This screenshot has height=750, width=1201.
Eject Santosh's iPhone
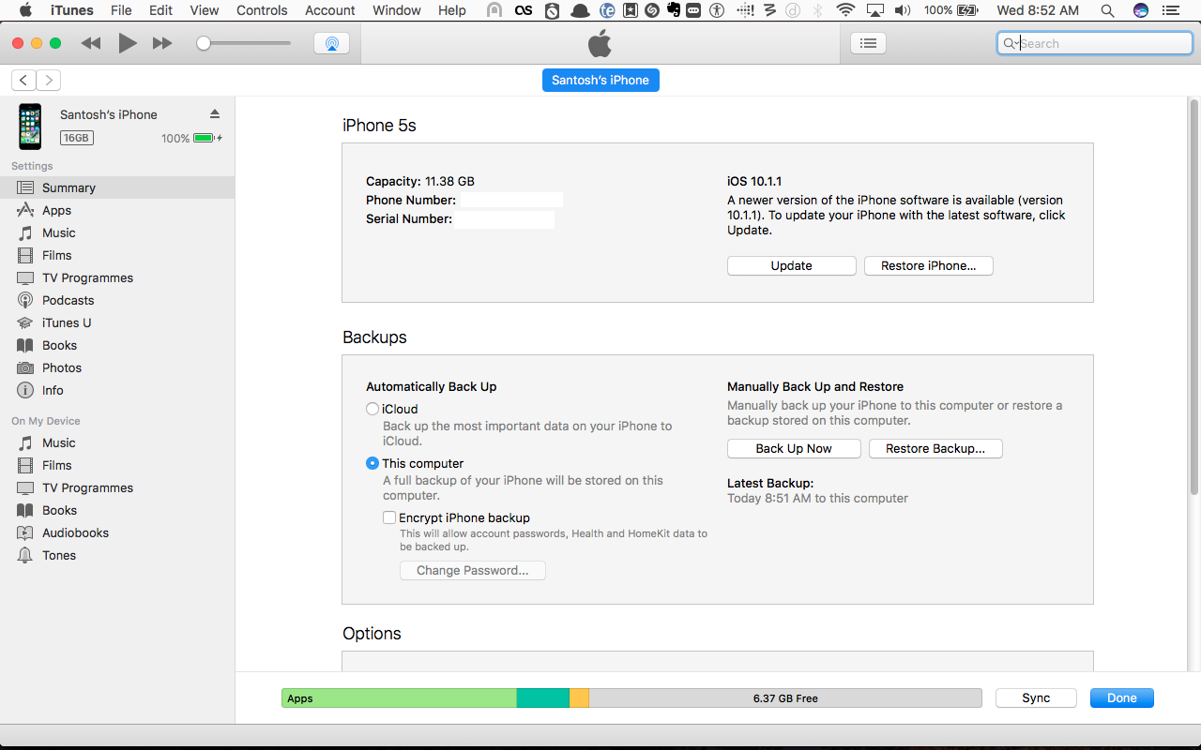tap(215, 113)
